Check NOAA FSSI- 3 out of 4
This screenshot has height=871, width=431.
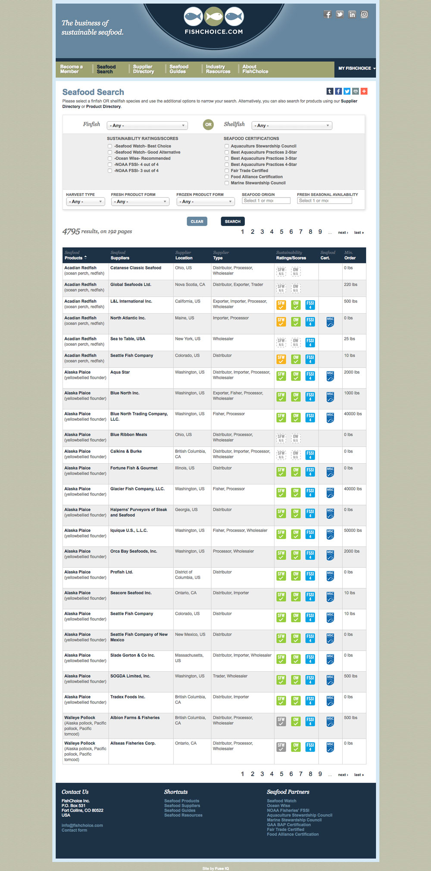110,171
